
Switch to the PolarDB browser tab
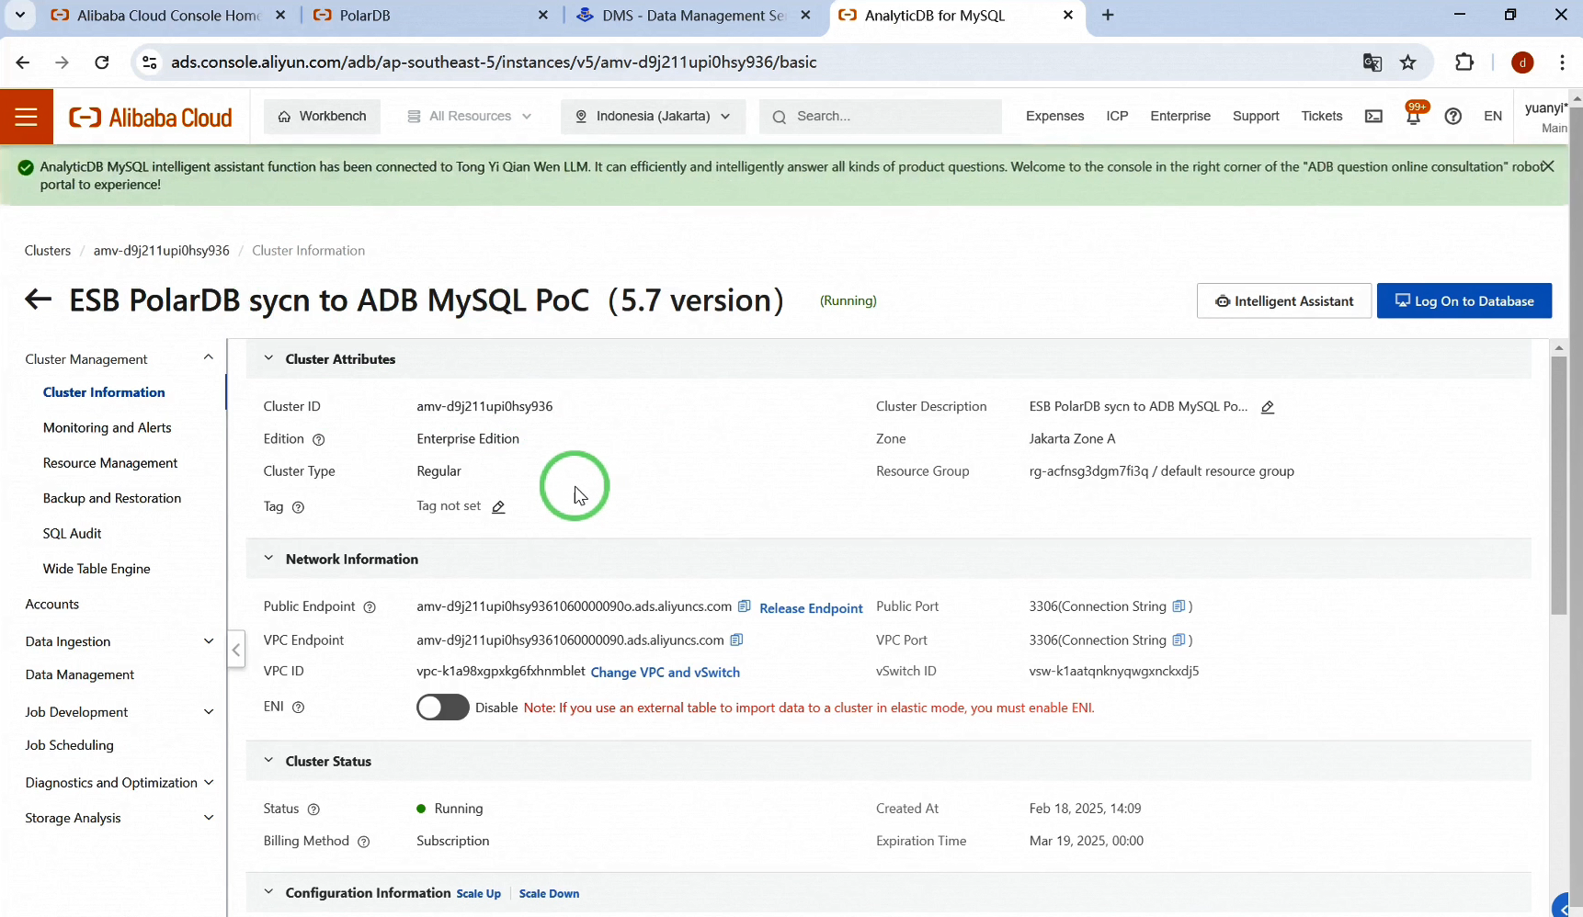point(430,16)
